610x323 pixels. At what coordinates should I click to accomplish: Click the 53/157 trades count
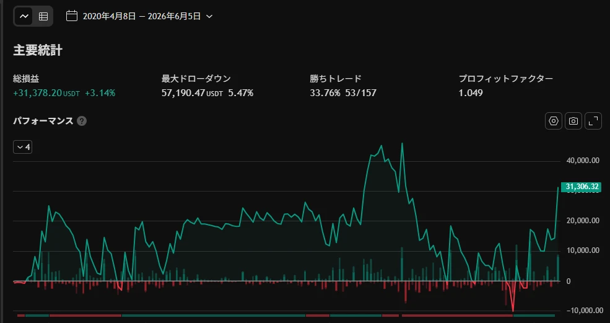coord(361,93)
